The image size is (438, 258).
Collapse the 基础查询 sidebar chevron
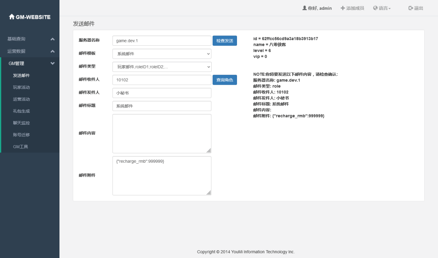[53, 39]
